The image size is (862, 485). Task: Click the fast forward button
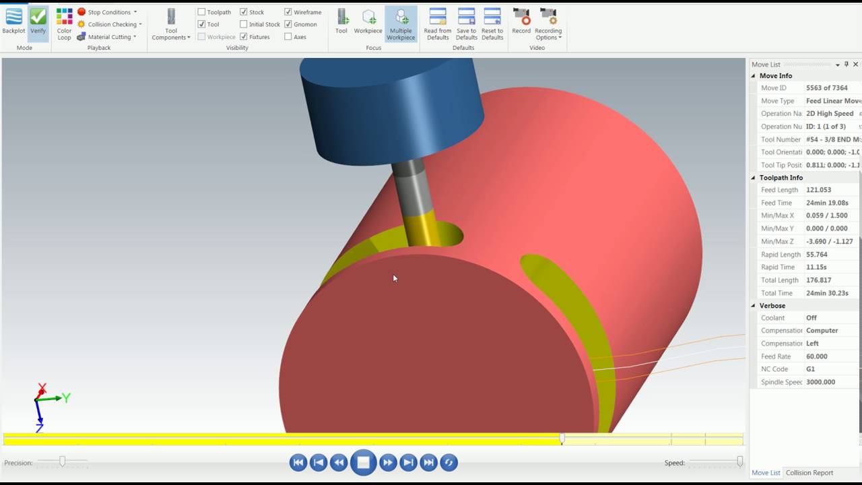pos(388,462)
